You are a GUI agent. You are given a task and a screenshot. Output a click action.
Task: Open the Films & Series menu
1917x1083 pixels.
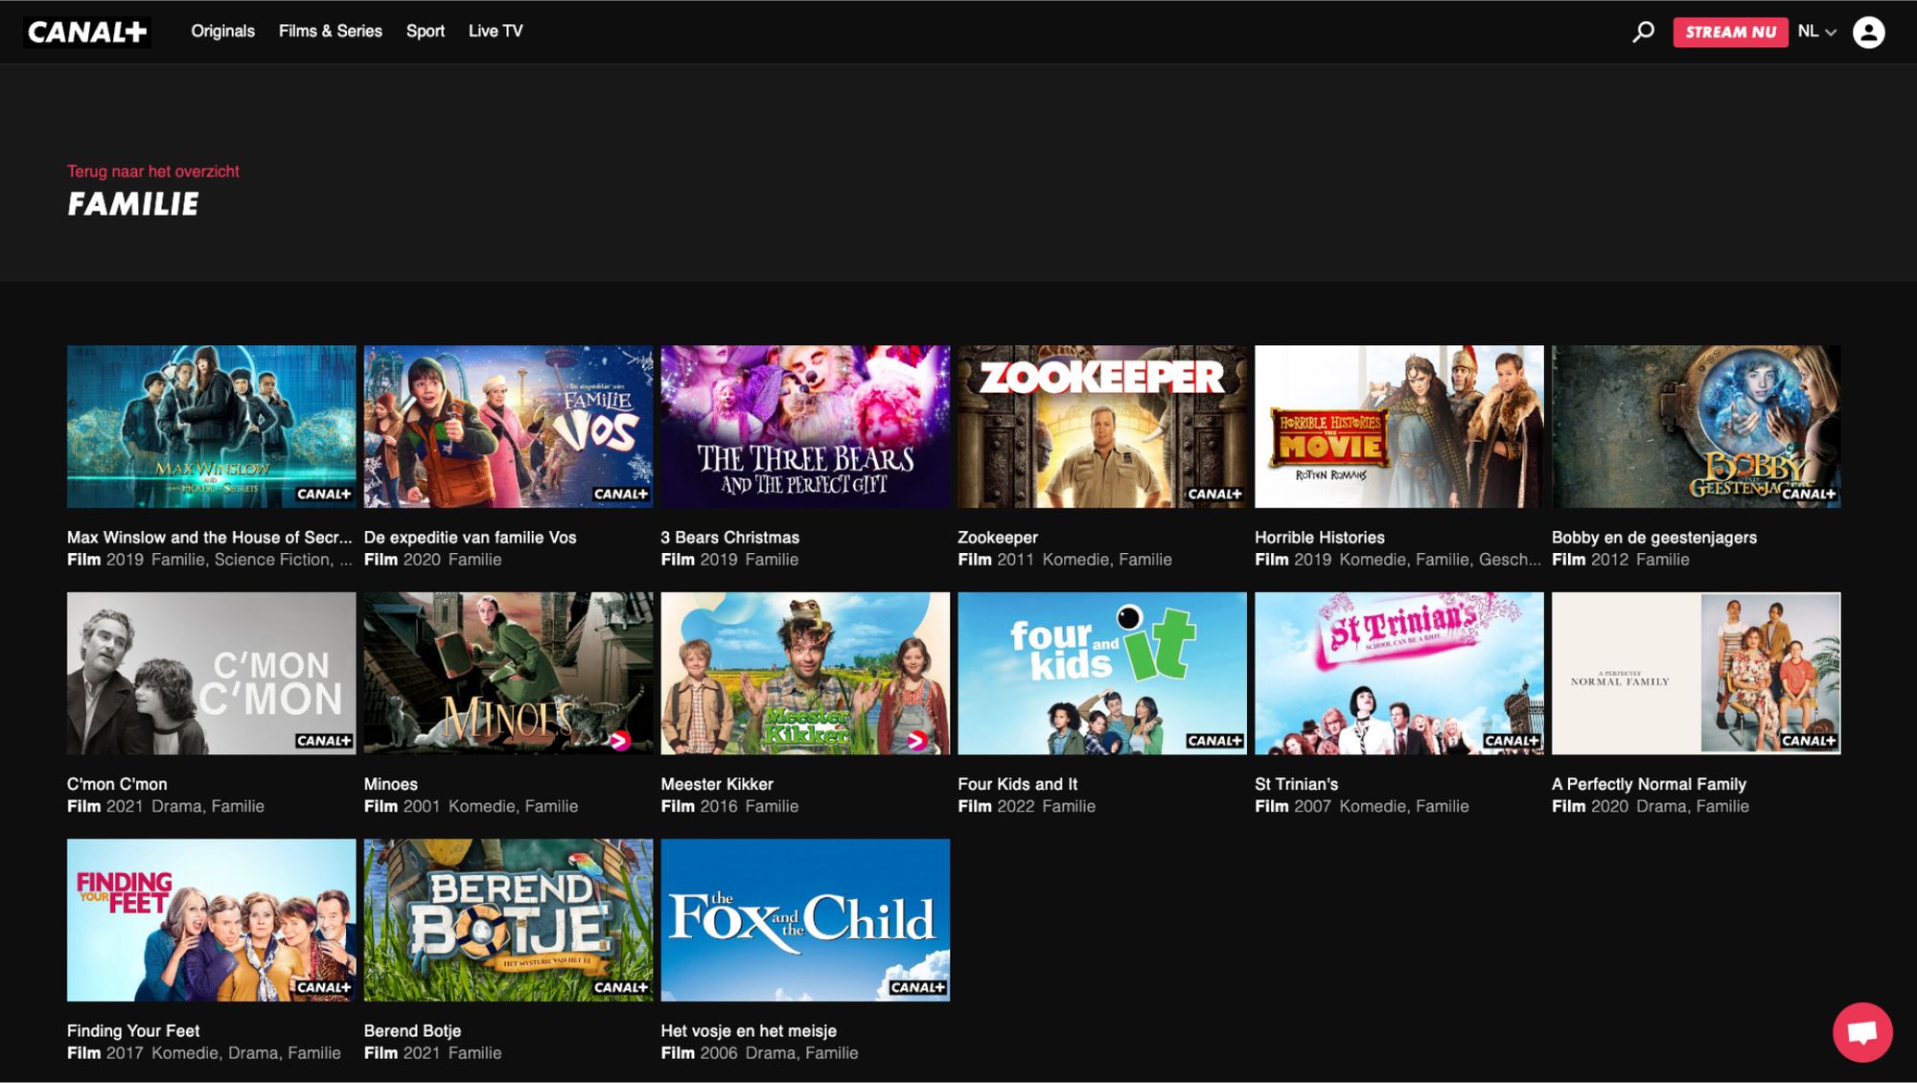pyautogui.click(x=331, y=31)
